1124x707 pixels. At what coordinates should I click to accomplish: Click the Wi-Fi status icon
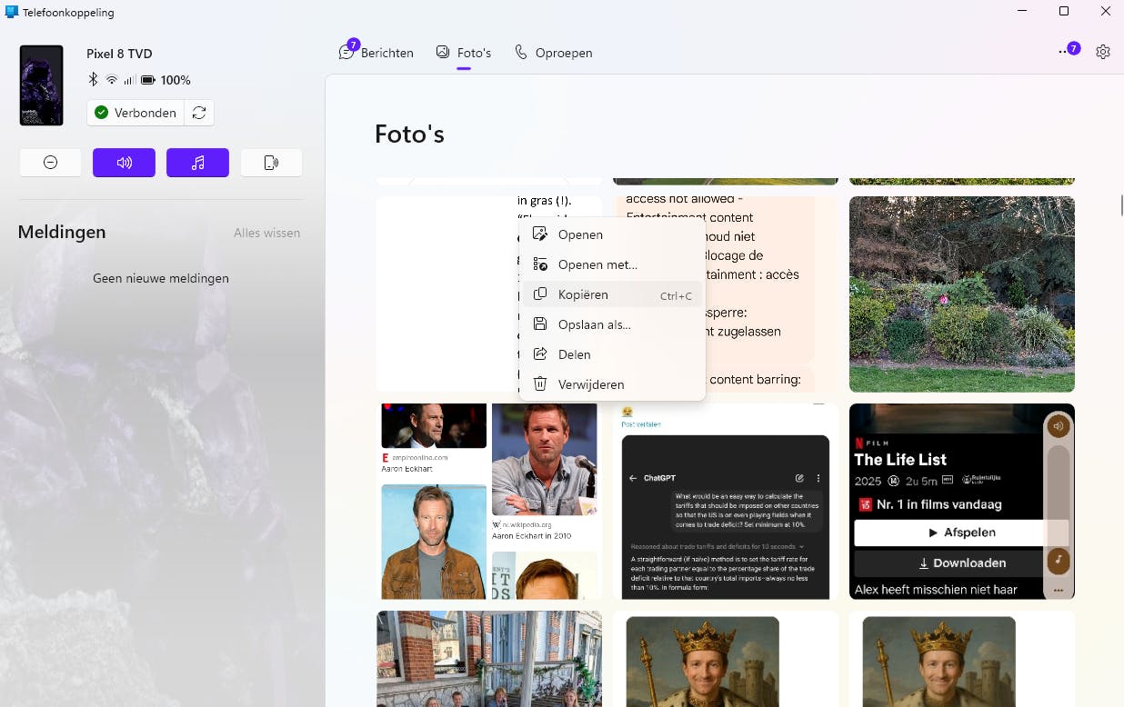click(x=112, y=80)
